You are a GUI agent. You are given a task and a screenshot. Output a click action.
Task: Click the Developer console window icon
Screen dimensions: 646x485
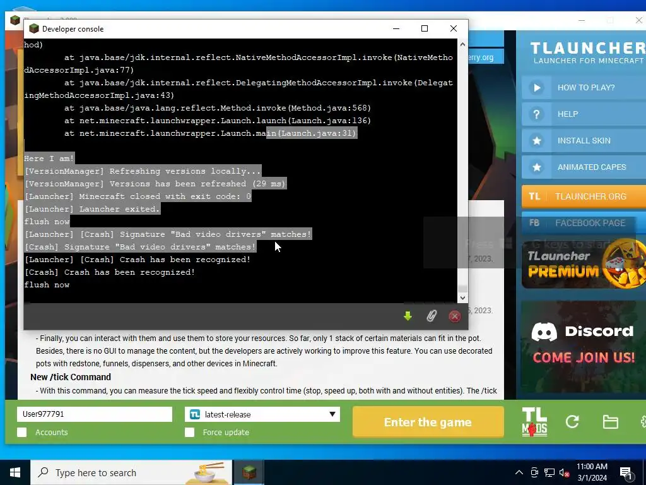pyautogui.click(x=34, y=28)
